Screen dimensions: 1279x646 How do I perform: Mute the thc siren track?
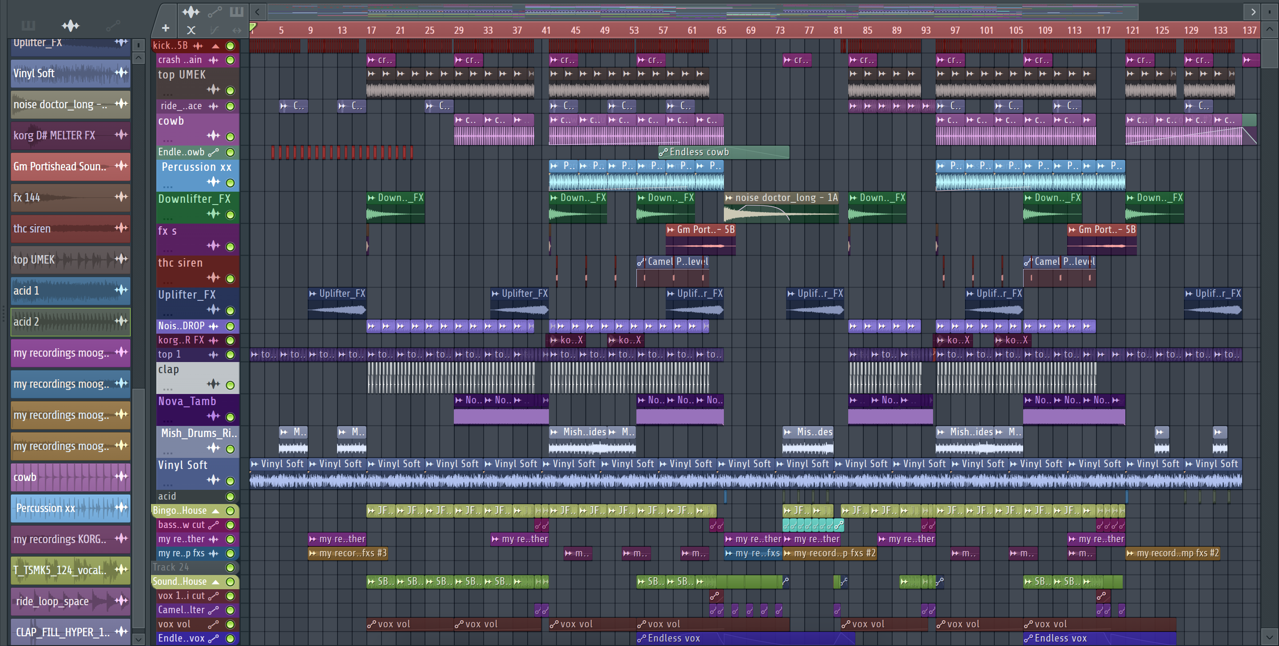pos(230,278)
